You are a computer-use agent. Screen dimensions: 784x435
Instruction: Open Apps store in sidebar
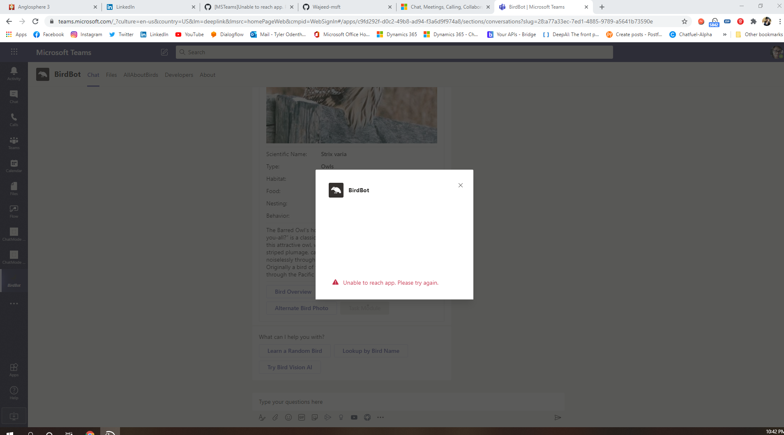[14, 370]
